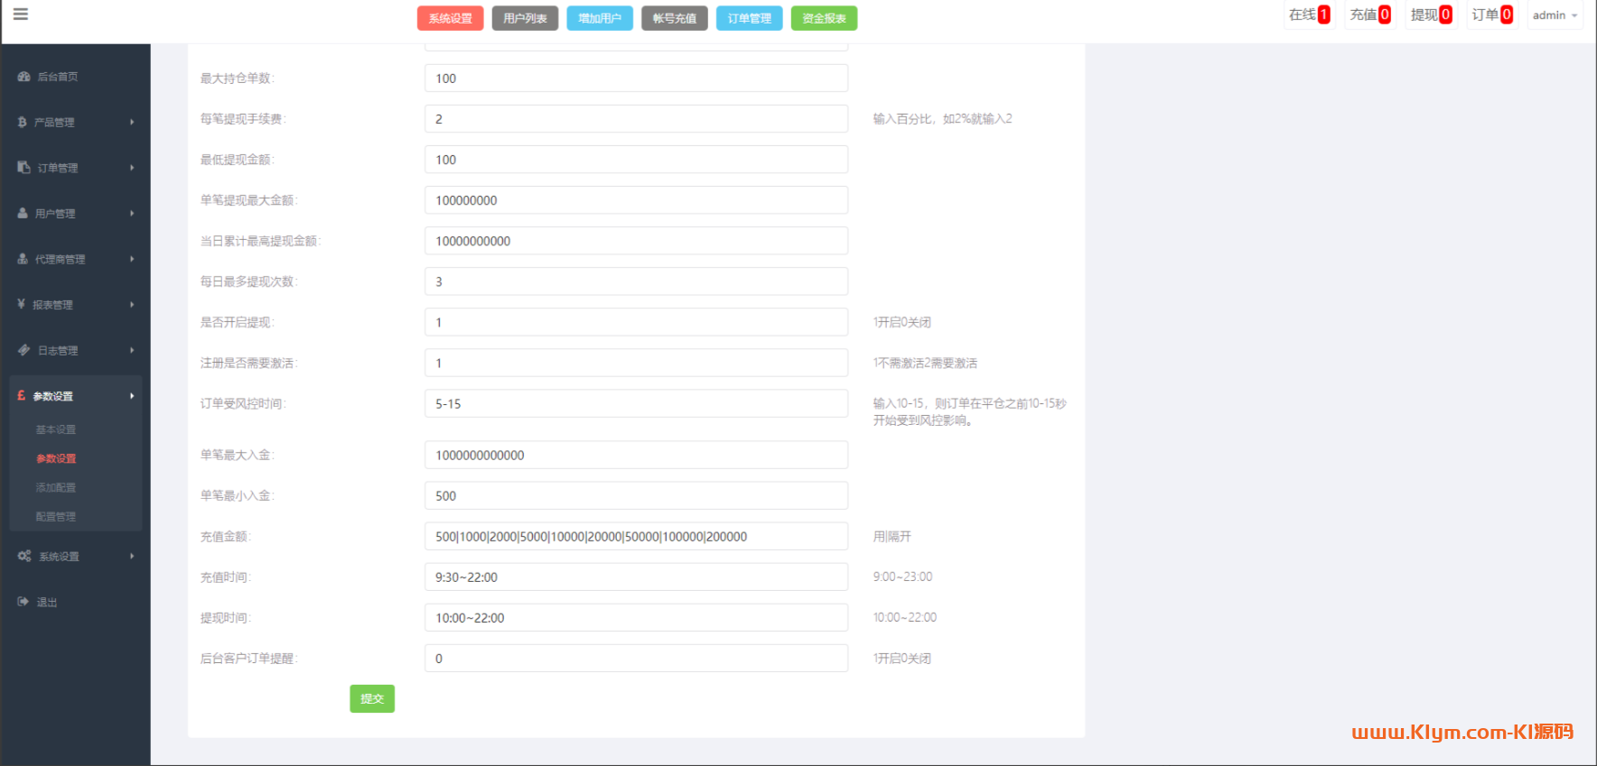Toggle the hamburger sidebar menu icon

click(21, 14)
